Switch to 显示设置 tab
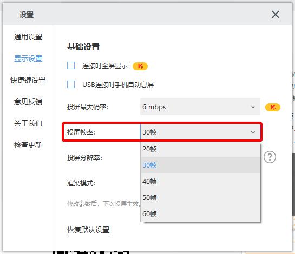Screen dimensions: 295x254 (28, 58)
